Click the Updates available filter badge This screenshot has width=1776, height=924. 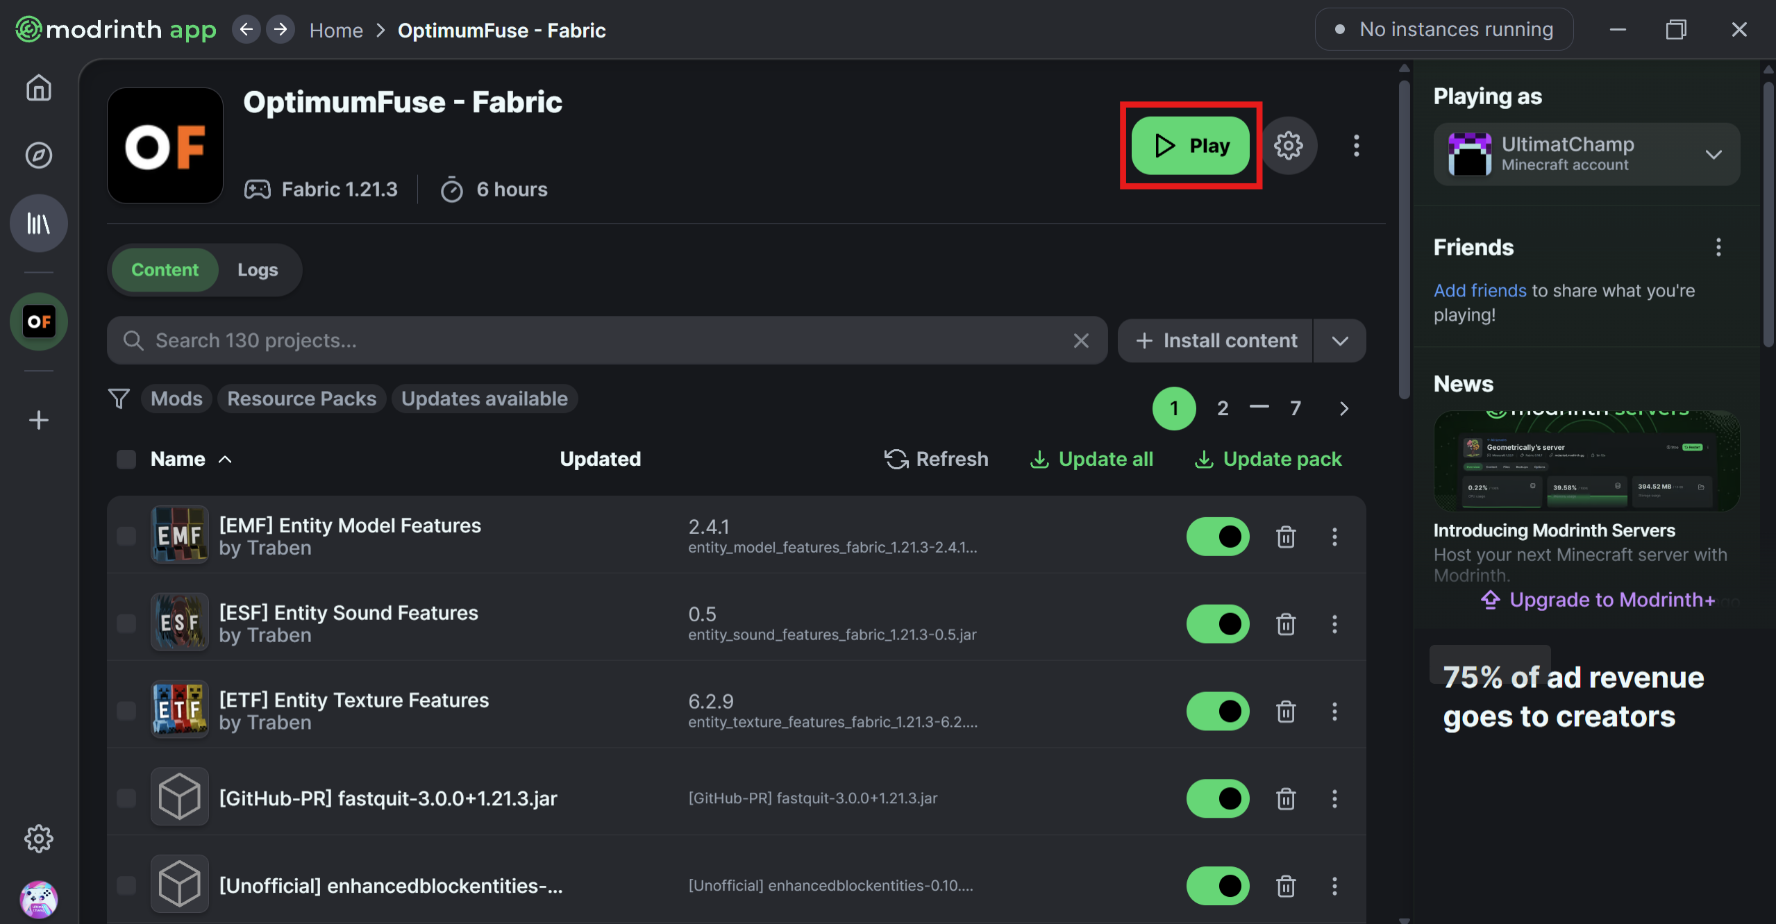pyautogui.click(x=483, y=398)
